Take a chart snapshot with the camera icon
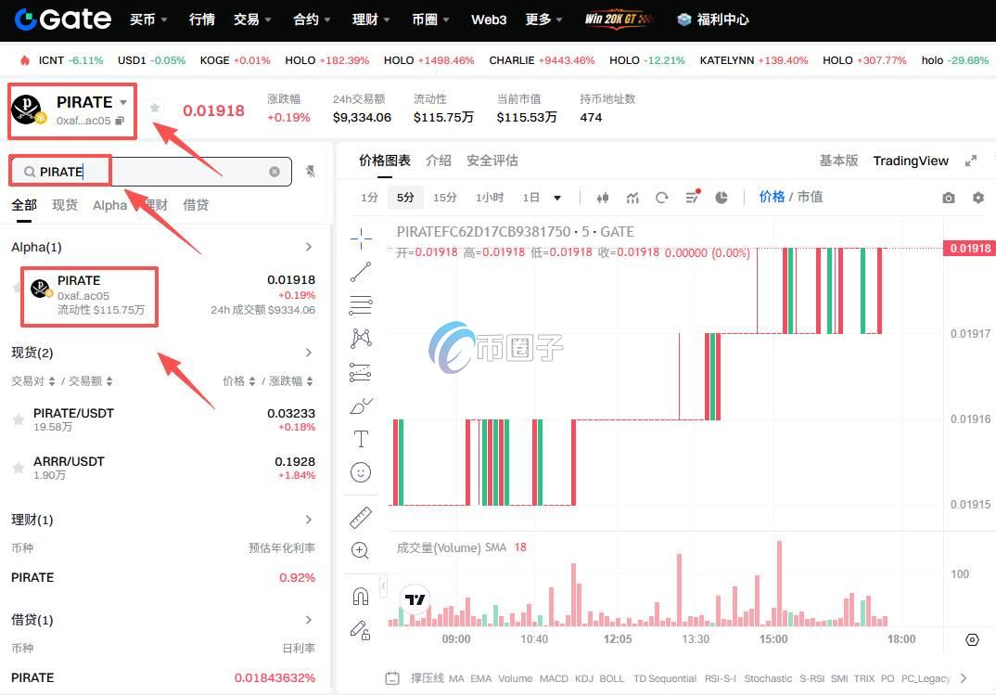 tap(949, 197)
